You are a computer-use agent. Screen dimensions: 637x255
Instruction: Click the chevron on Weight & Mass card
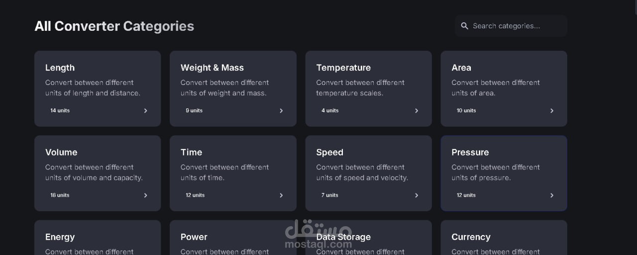tap(281, 111)
